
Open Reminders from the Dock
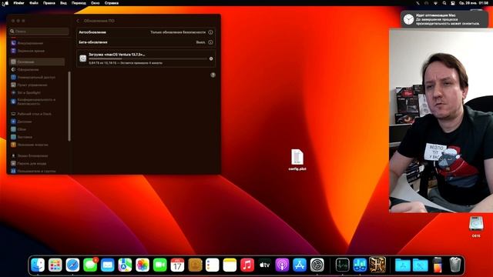(x=213, y=265)
